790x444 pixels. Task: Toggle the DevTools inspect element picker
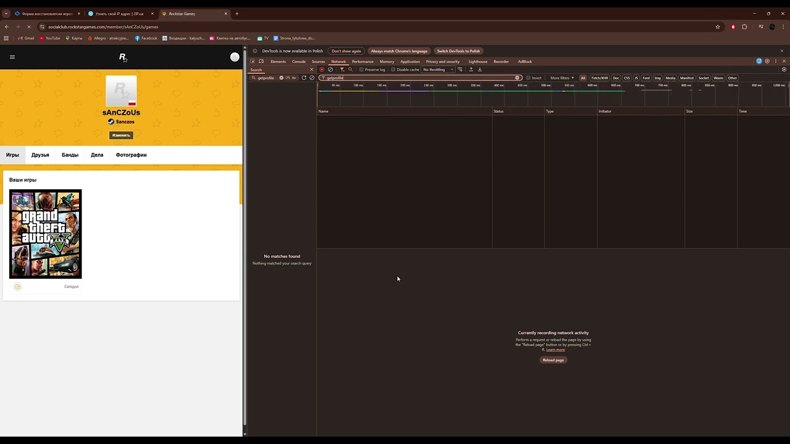pyautogui.click(x=252, y=62)
